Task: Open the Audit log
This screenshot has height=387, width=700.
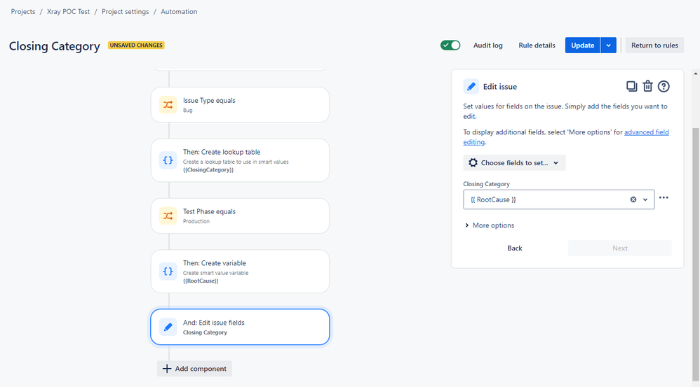Action: click(487, 45)
